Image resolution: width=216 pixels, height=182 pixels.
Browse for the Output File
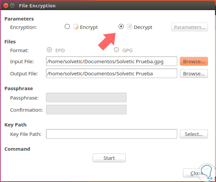tap(194, 73)
